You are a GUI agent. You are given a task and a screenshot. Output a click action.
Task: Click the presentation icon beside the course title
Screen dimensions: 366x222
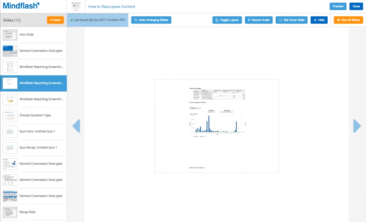[76, 6]
